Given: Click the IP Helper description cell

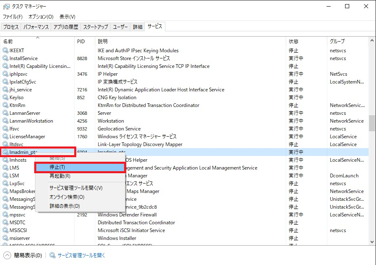Looking at the screenshot, I should point(108,74).
